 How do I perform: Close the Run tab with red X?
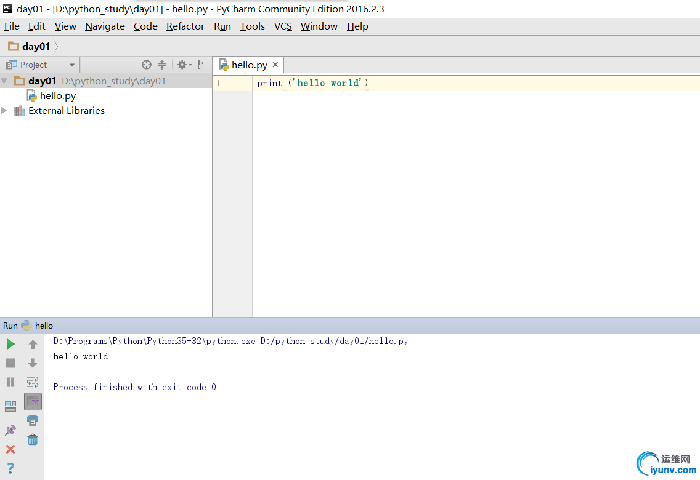tap(10, 449)
